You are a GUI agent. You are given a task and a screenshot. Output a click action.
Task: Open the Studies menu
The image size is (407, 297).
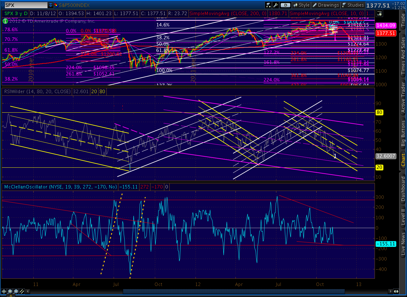353,5
